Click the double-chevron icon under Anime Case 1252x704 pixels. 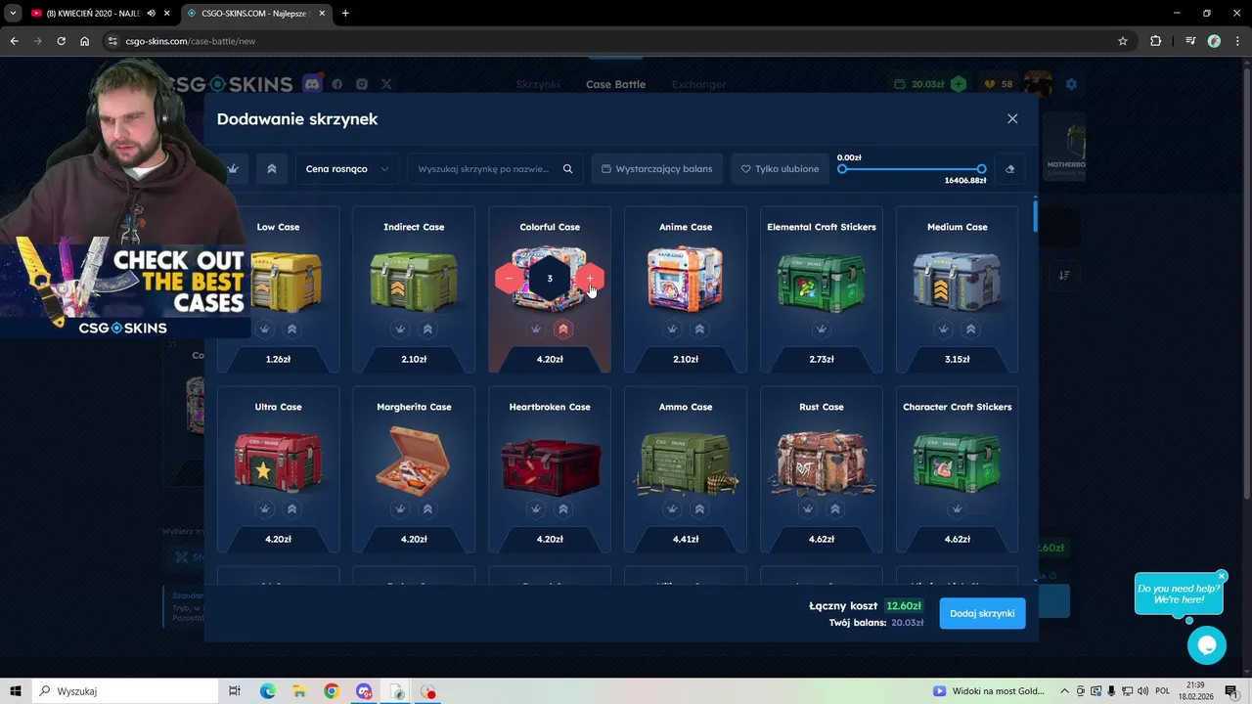coord(699,330)
